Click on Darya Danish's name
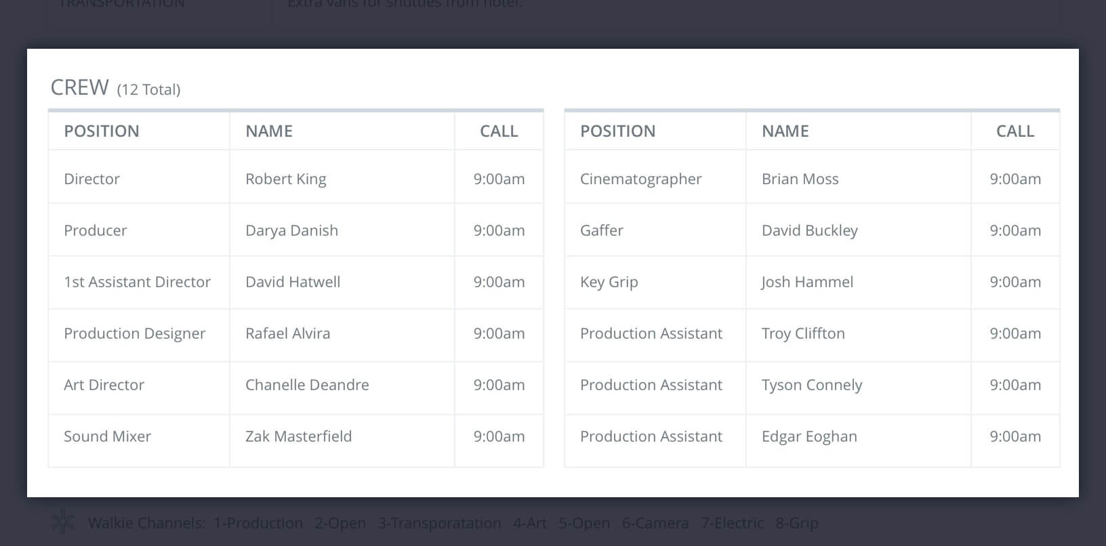The height and width of the screenshot is (546, 1106). pos(291,230)
